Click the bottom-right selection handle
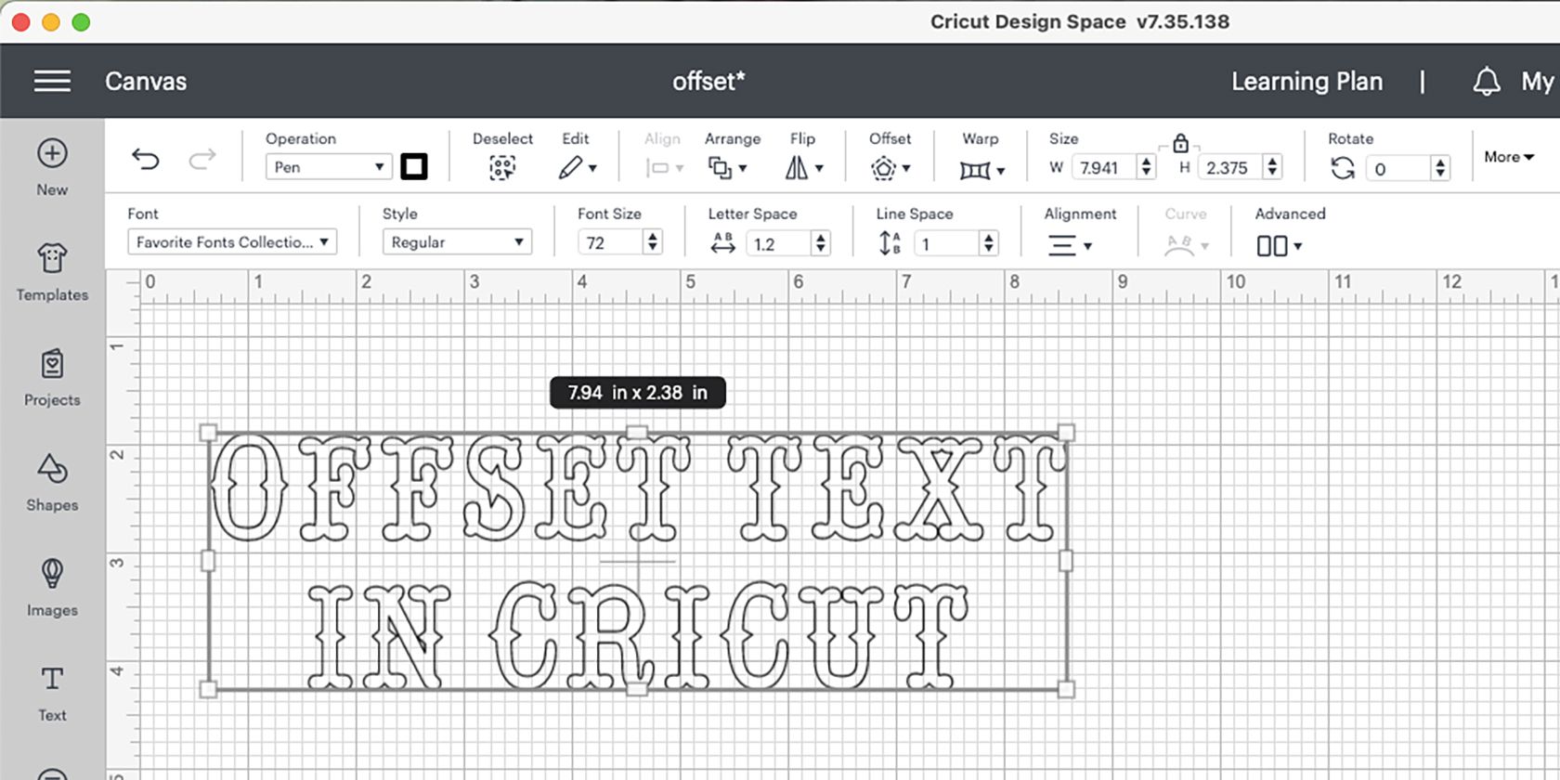The image size is (1560, 780). 1066,689
